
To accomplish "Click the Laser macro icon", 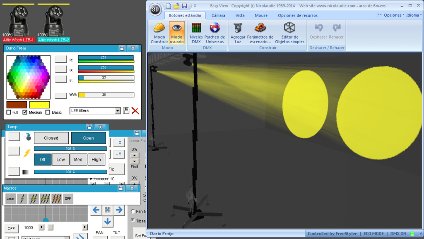I will point(10,199).
